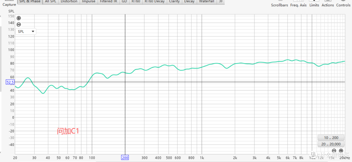Click the 200 cursor frequency label

(x=125, y=158)
